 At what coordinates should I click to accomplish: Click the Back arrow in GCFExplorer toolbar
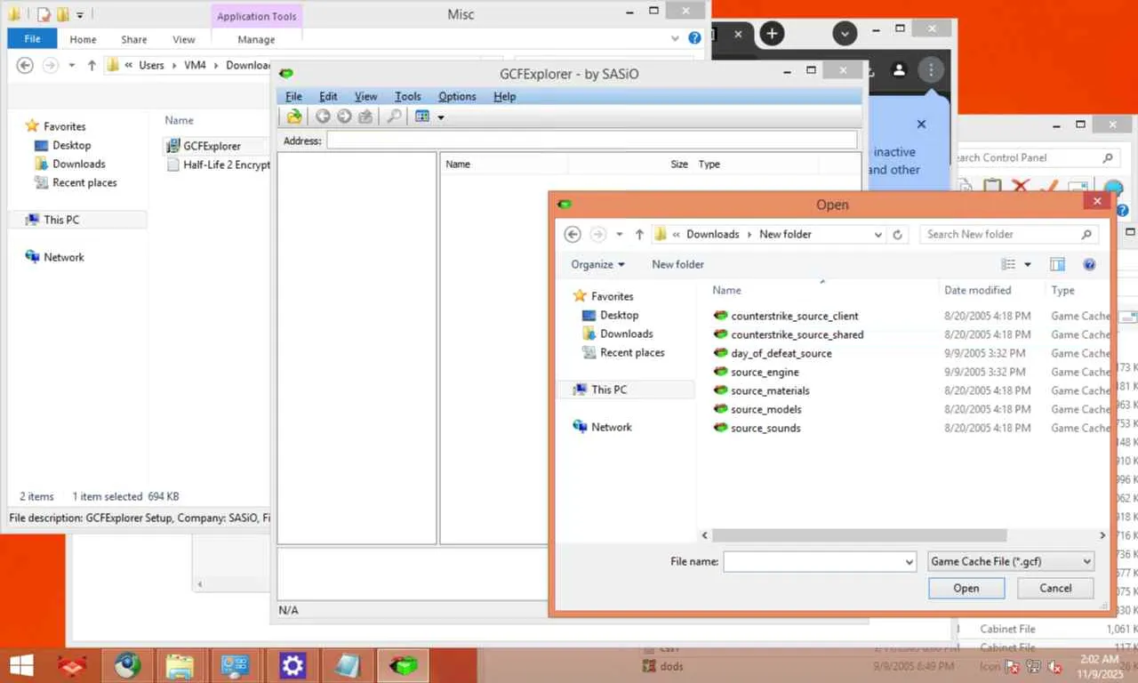[323, 117]
